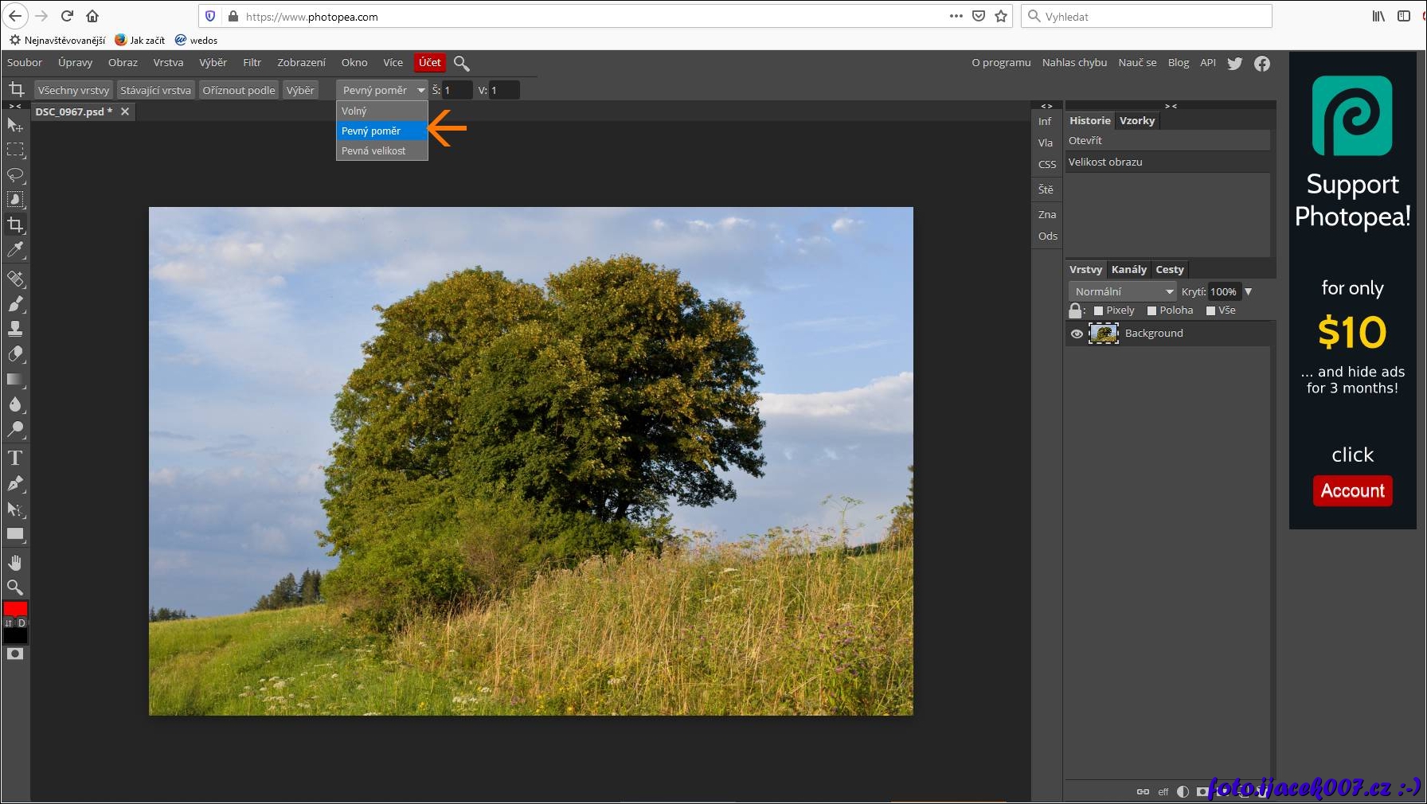Image resolution: width=1427 pixels, height=804 pixels.
Task: Activate the Zoom magnifier tool
Action: pos(15,587)
